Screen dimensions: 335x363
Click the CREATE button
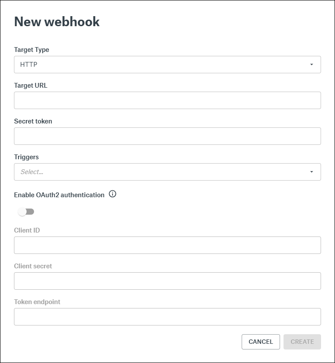click(302, 342)
